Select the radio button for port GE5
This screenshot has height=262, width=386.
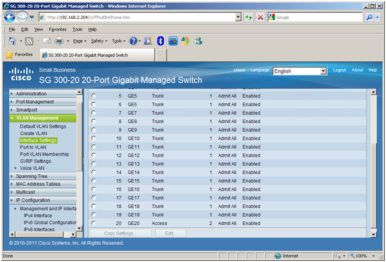pyautogui.click(x=93, y=96)
